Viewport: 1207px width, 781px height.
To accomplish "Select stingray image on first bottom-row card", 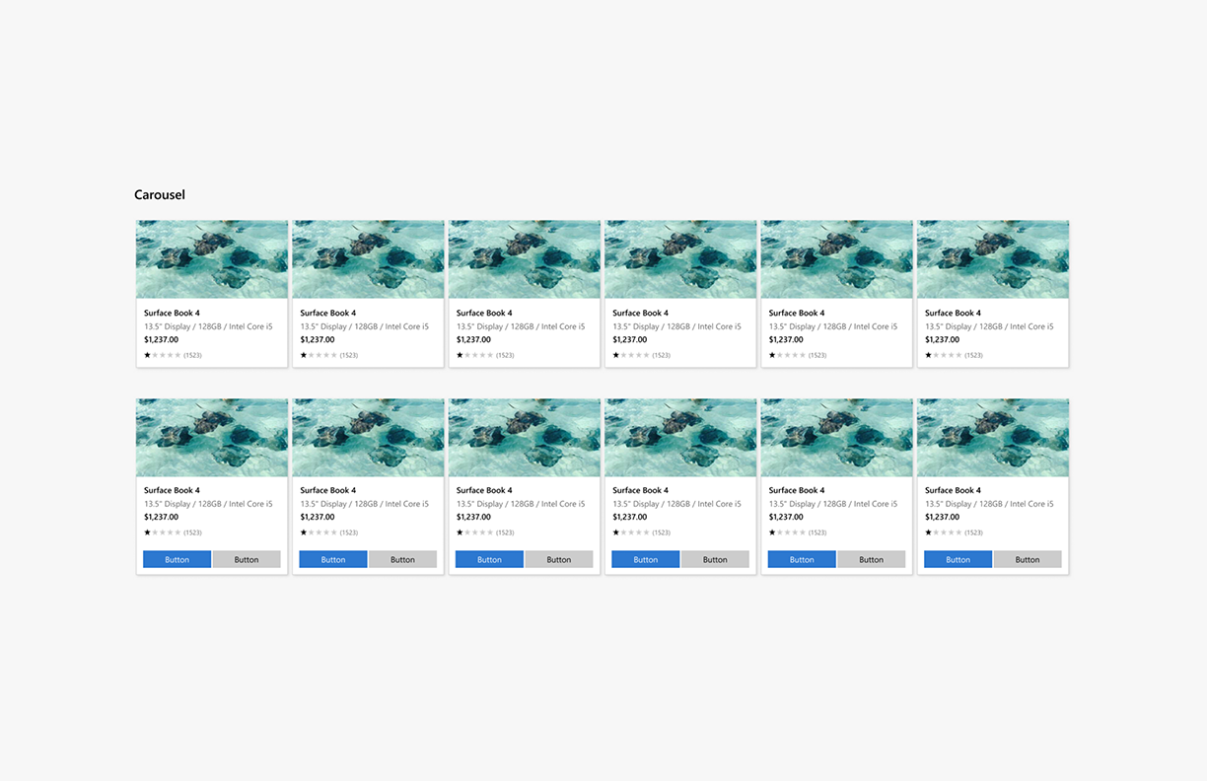I will 212,438.
